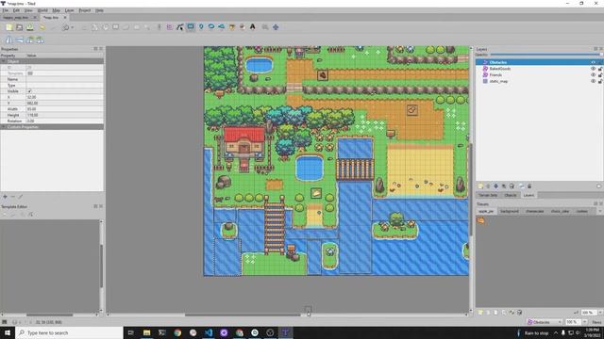Click the lock-other-layers icon in Layers toolbar
Screen dimensions: 604x339
pyautogui.click(x=529, y=186)
